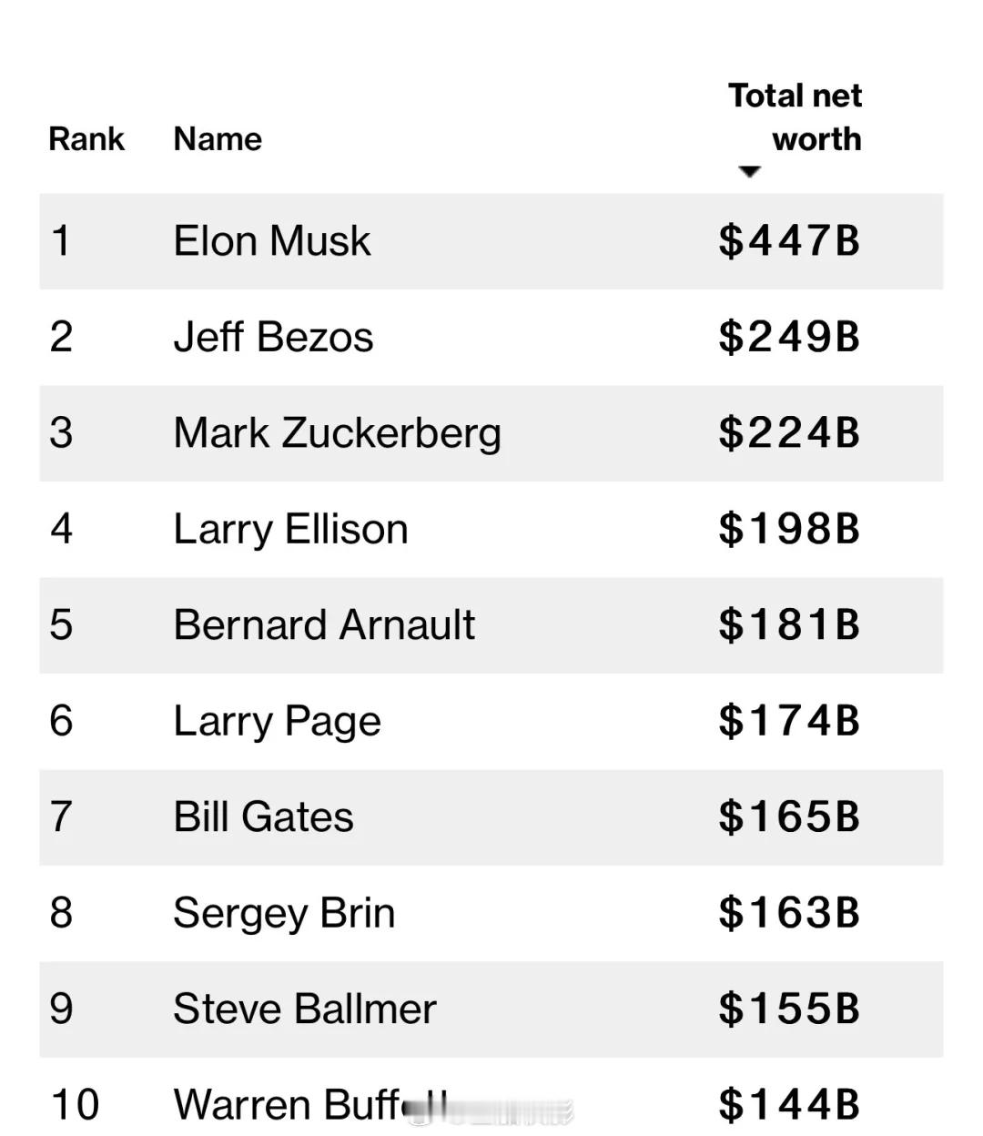The width and height of the screenshot is (983, 1136).
Task: Open Mark Zuckerberg's entry
Action: (x=337, y=433)
